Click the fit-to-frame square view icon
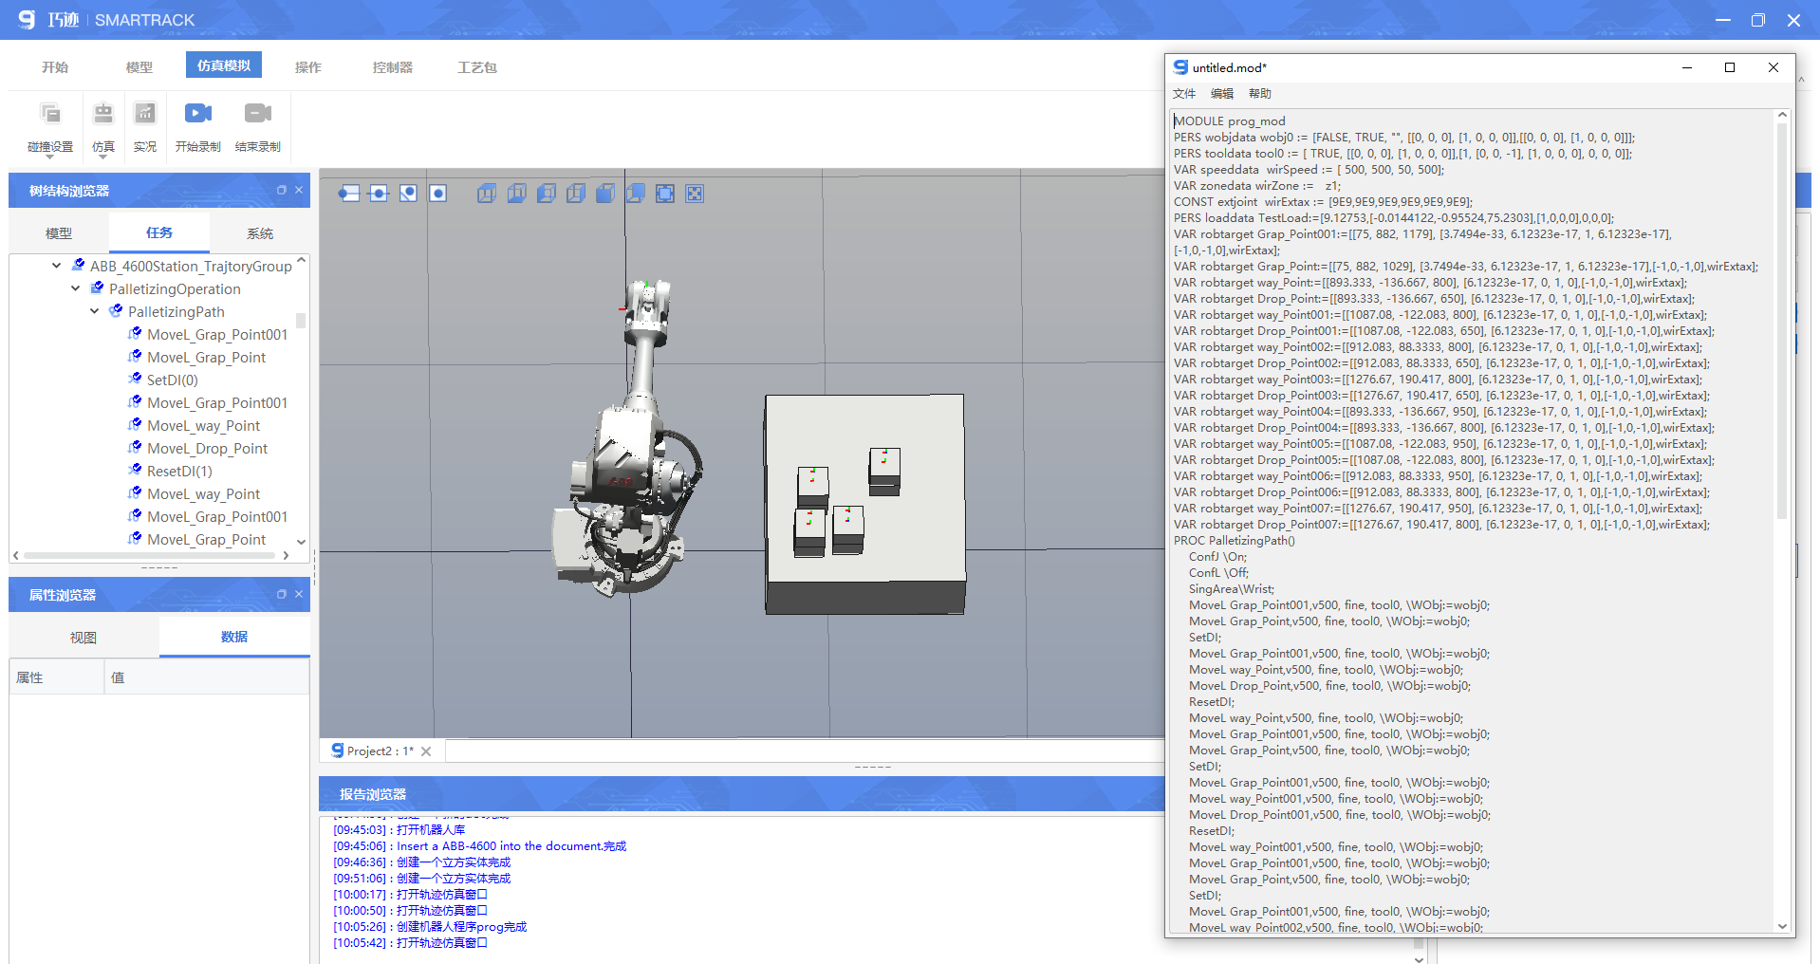The width and height of the screenshot is (1820, 964). [x=665, y=194]
